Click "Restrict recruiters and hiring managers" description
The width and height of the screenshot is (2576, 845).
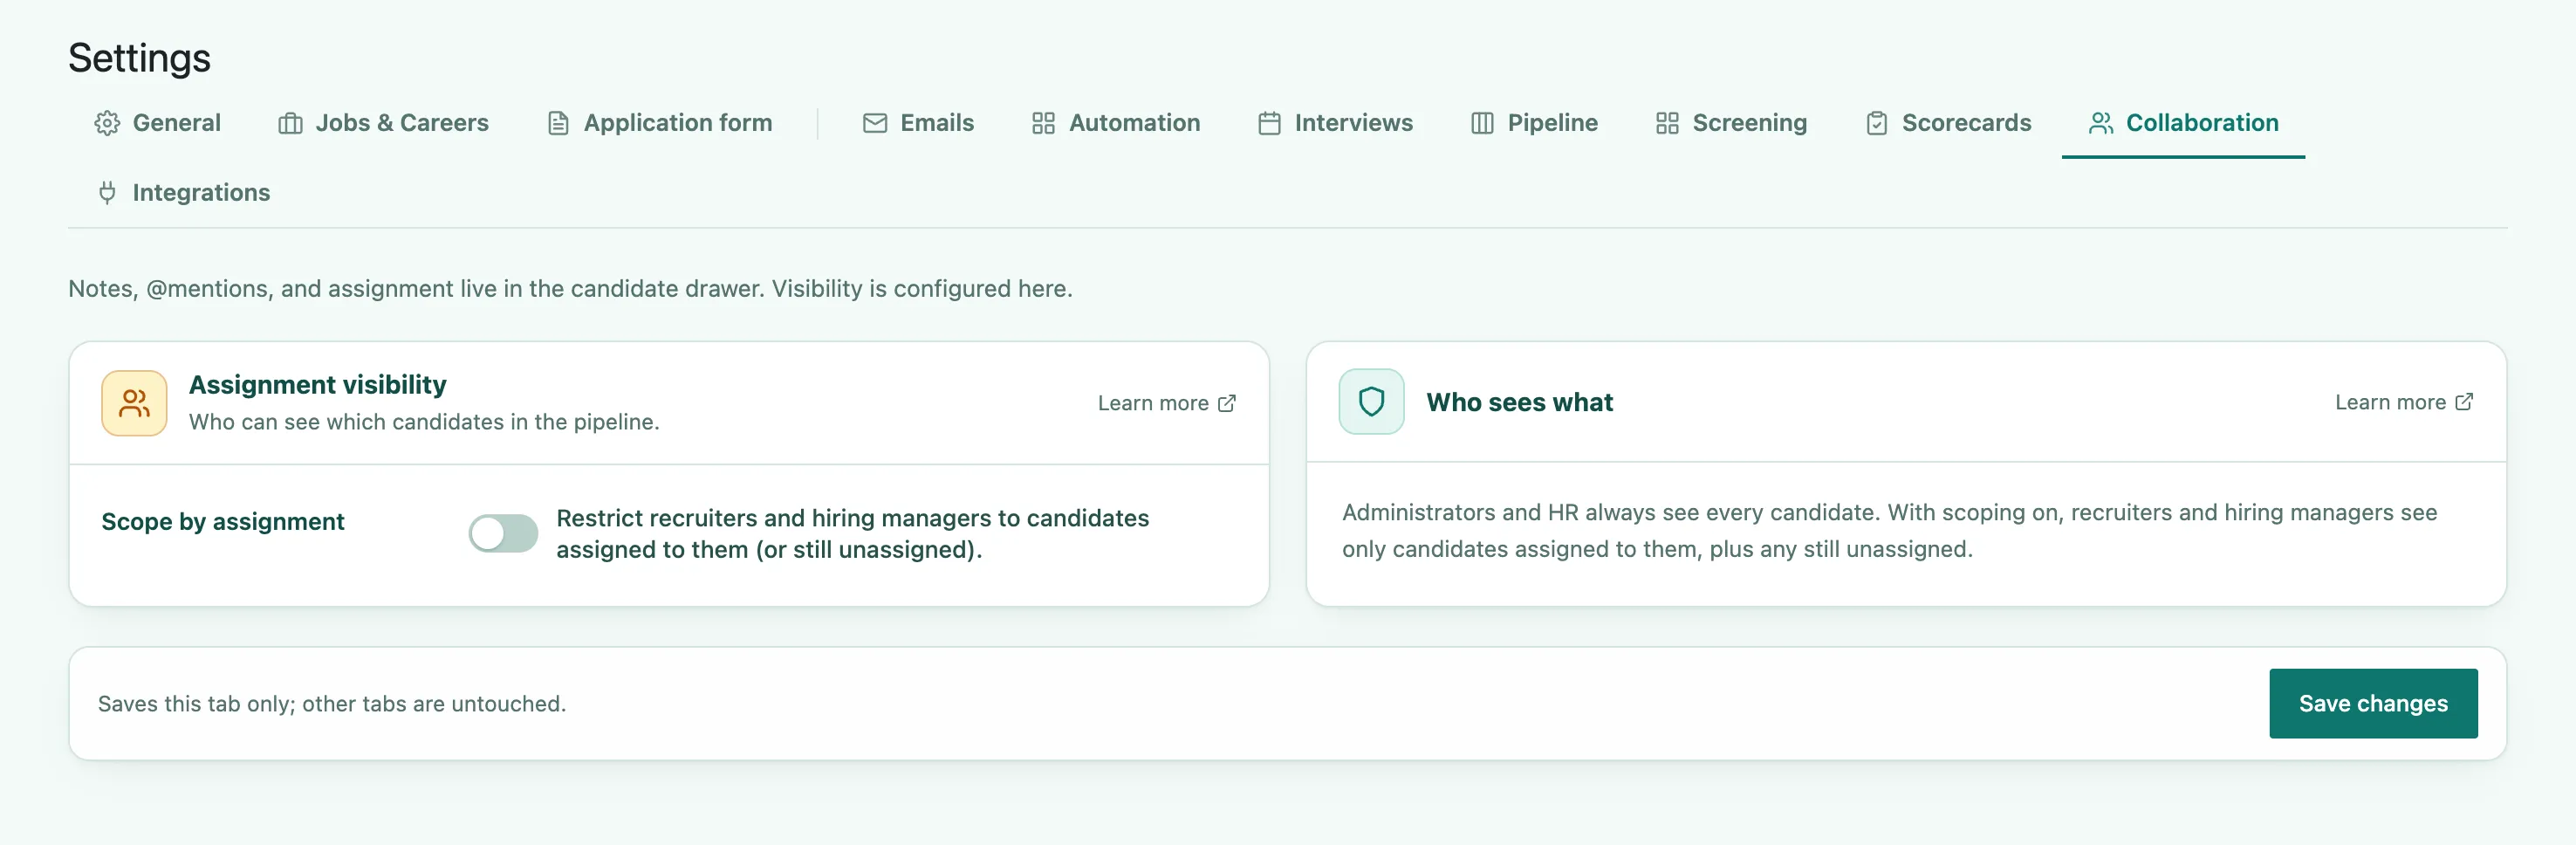click(x=853, y=534)
